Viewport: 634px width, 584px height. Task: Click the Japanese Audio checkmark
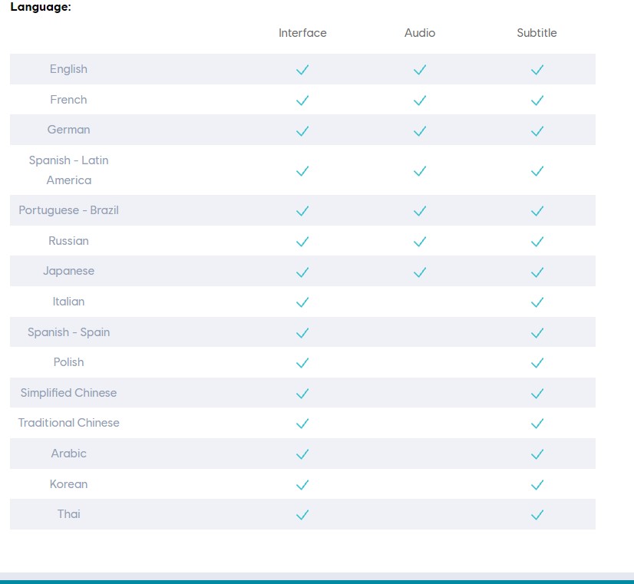(x=420, y=272)
